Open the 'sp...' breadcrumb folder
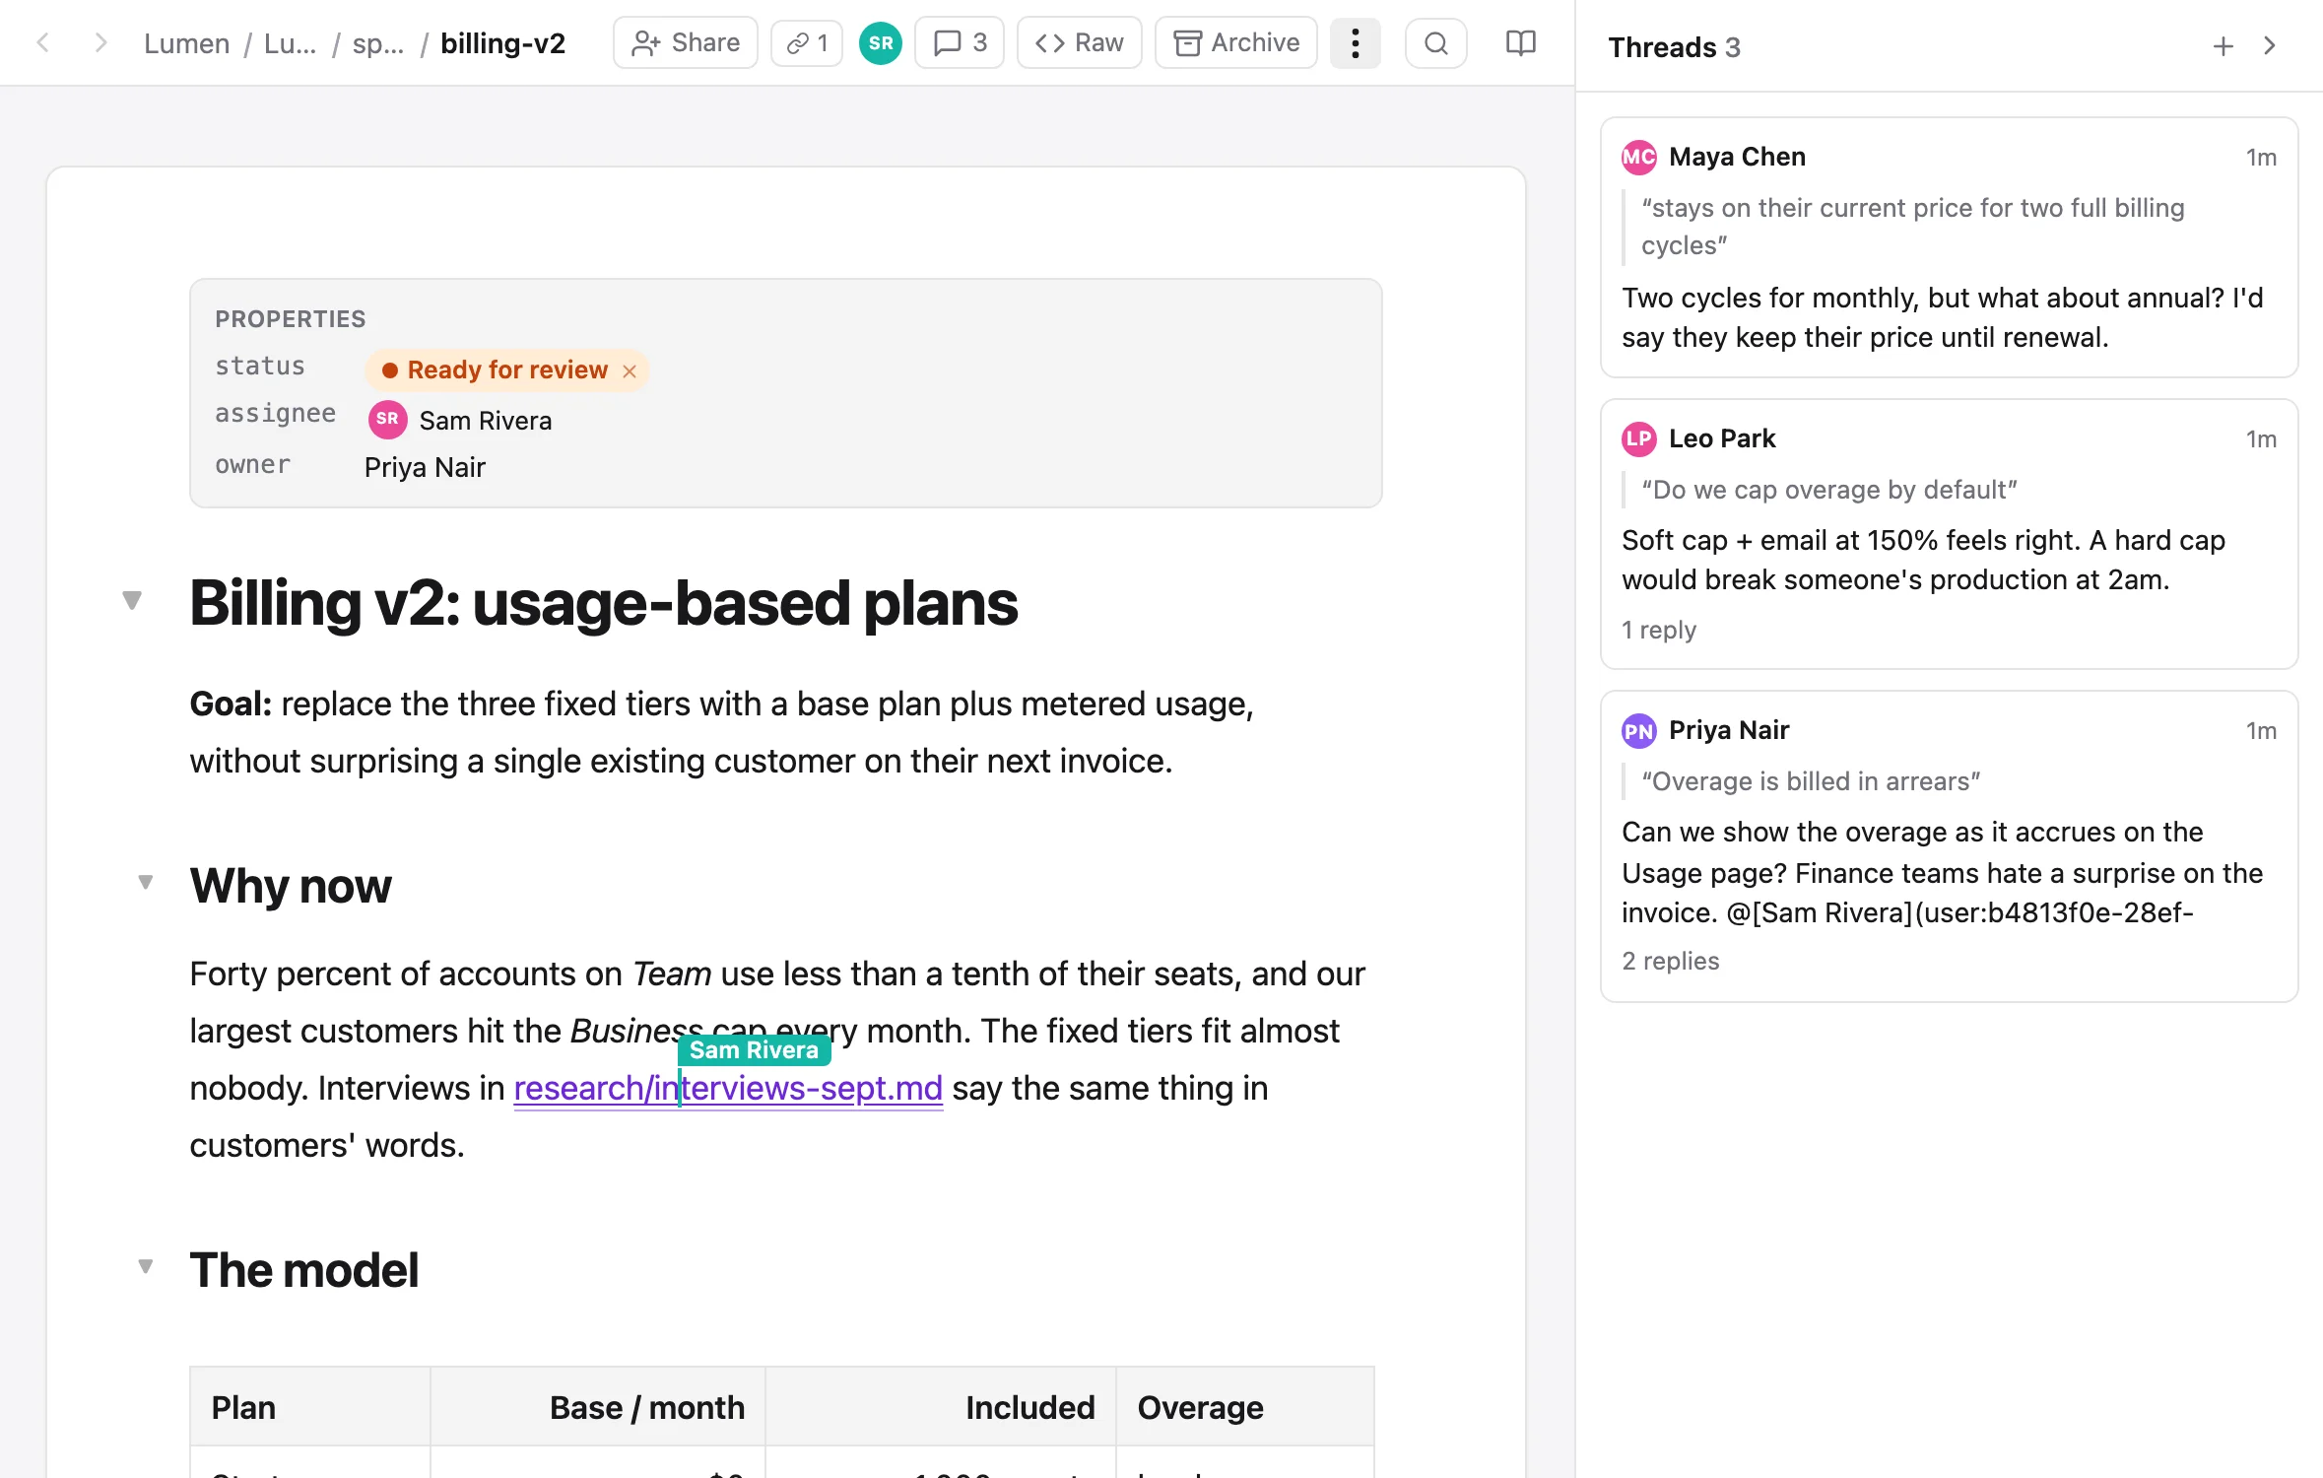Viewport: 2323px width, 1478px height. pos(378,43)
